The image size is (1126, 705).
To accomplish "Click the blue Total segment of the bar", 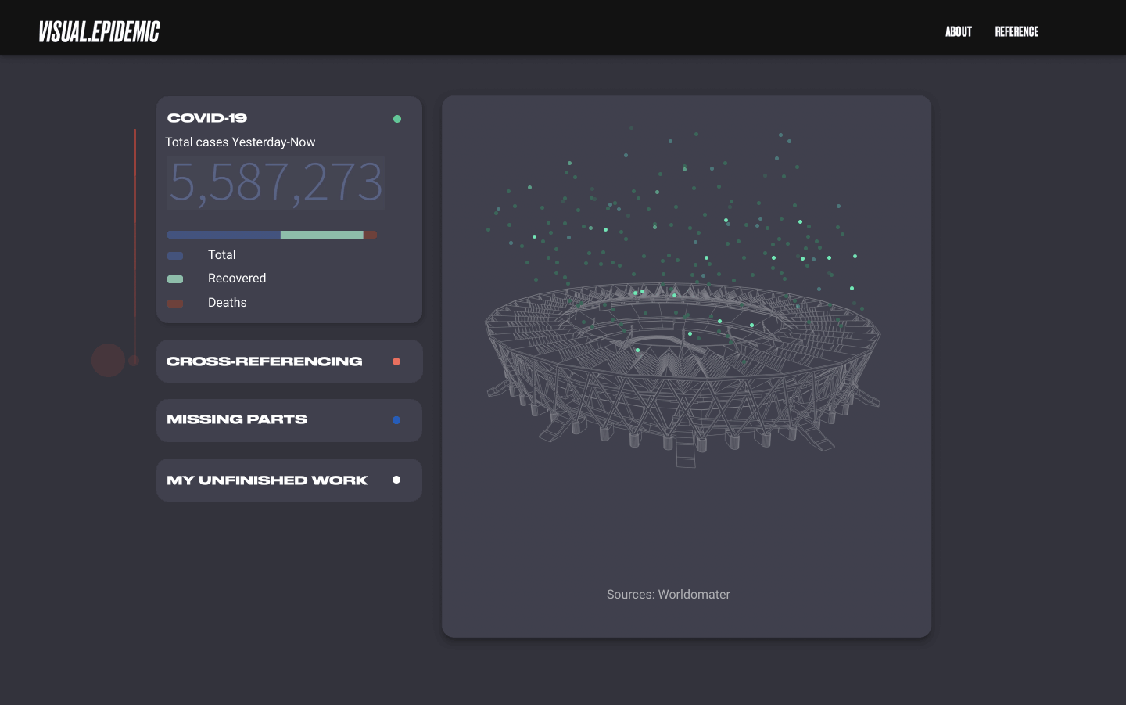I will tap(224, 235).
